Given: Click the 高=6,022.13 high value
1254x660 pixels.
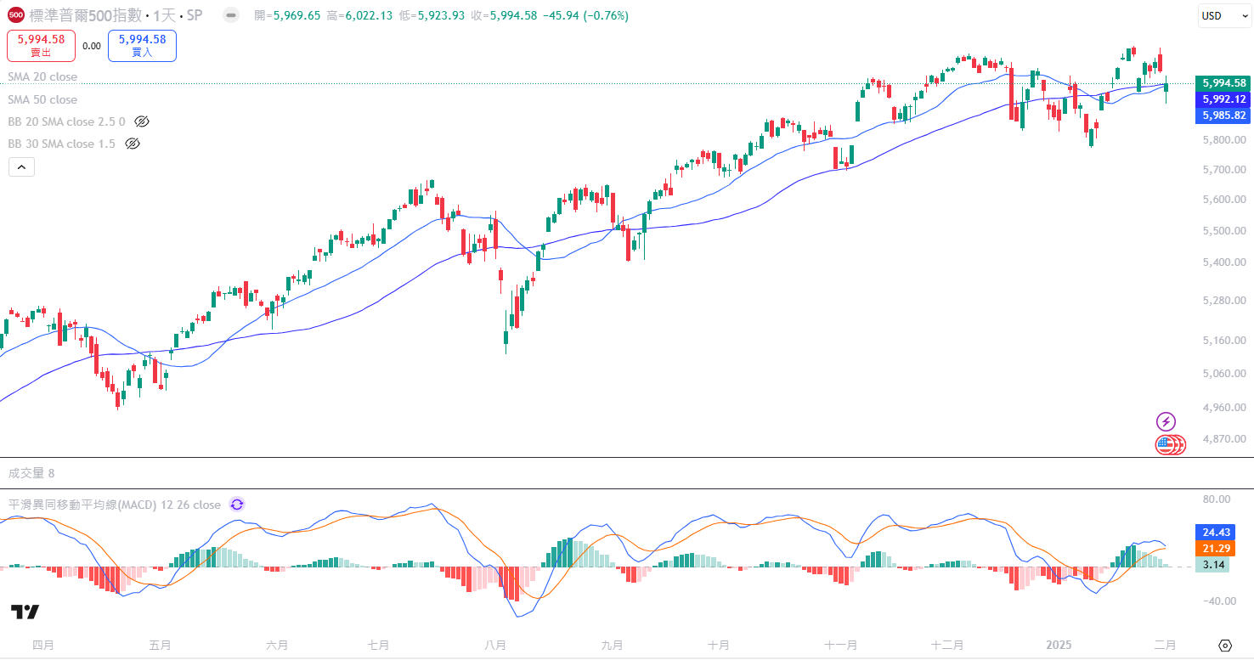Looking at the screenshot, I should [359, 15].
